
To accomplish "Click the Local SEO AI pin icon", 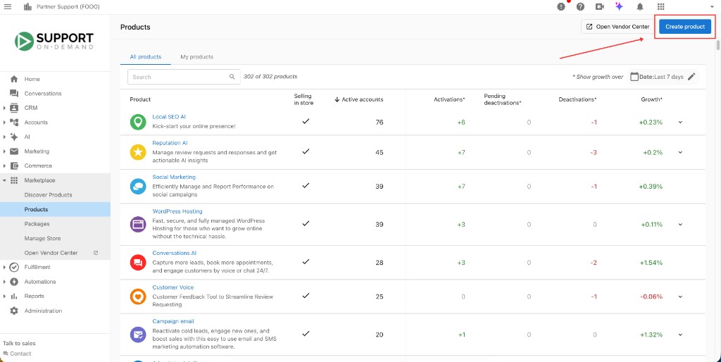I will (138, 122).
